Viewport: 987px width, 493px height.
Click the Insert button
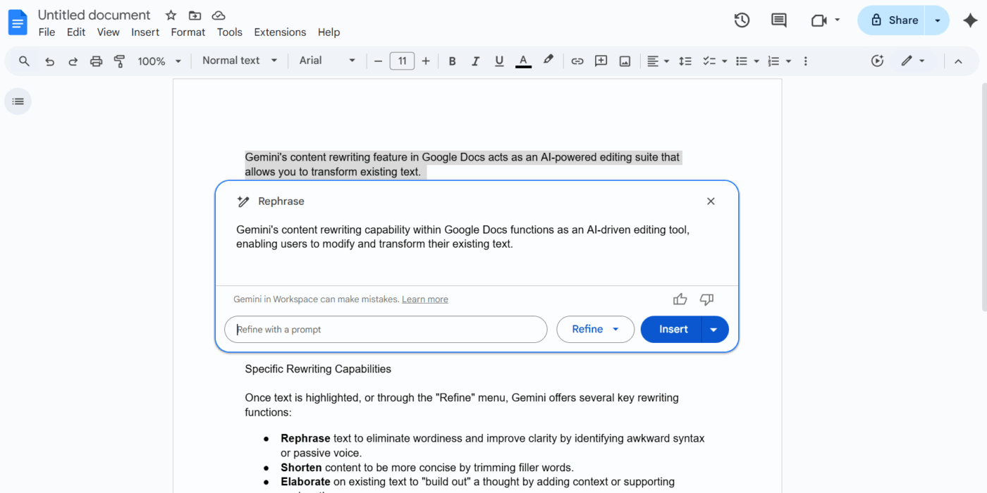pos(673,329)
